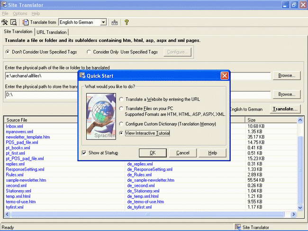The height and width of the screenshot is (231, 308).
Task: Select pt_first.xml in the list
Action: click(x=15, y=153)
